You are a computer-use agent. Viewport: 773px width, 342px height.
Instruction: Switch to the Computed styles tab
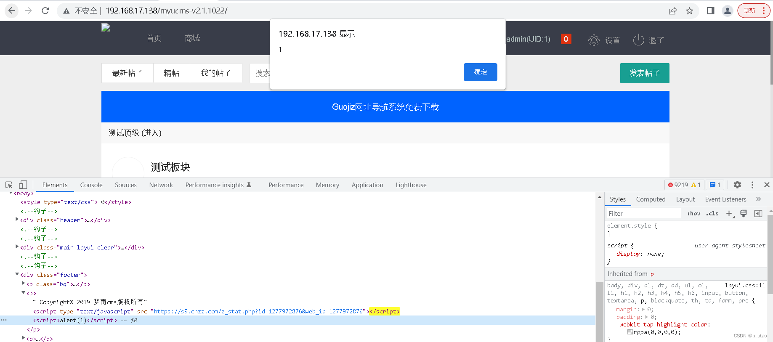point(651,199)
